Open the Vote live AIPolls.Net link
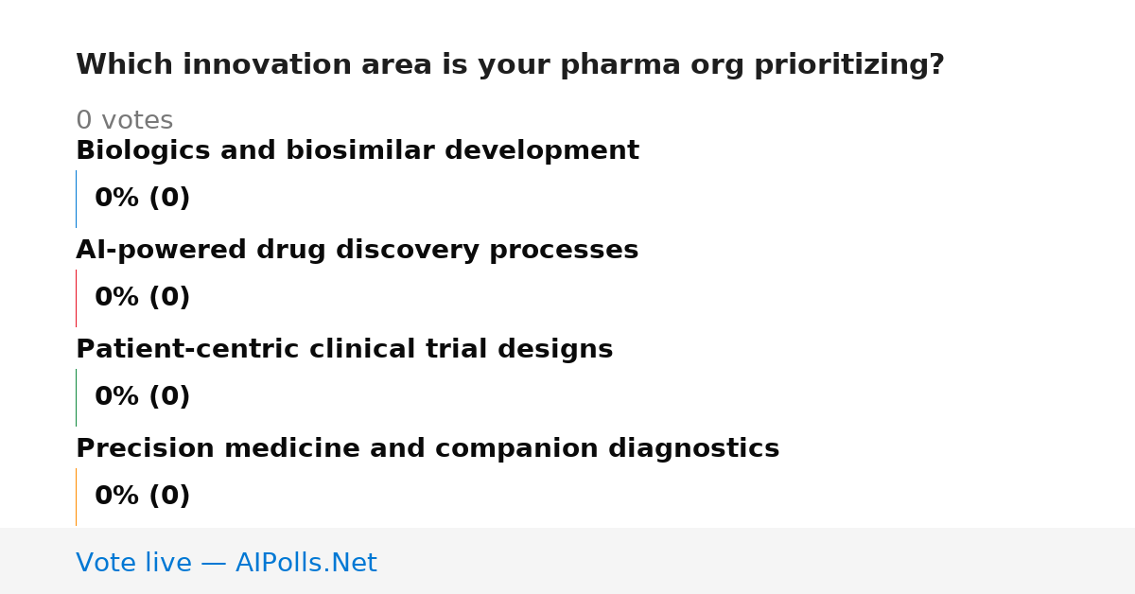The height and width of the screenshot is (594, 1135). click(x=226, y=563)
